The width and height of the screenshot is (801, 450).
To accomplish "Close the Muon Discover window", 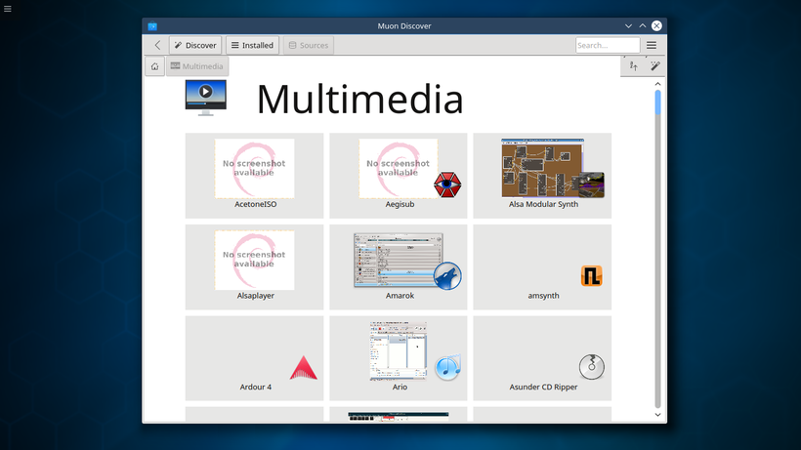I will 656,26.
